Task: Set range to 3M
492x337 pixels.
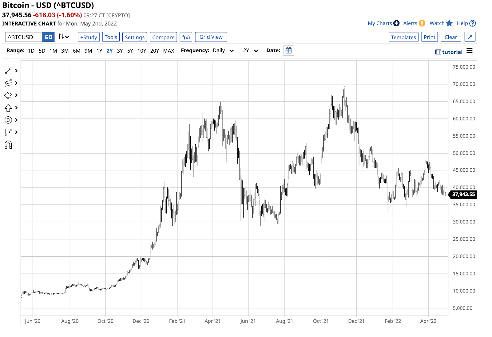Action: tap(65, 51)
